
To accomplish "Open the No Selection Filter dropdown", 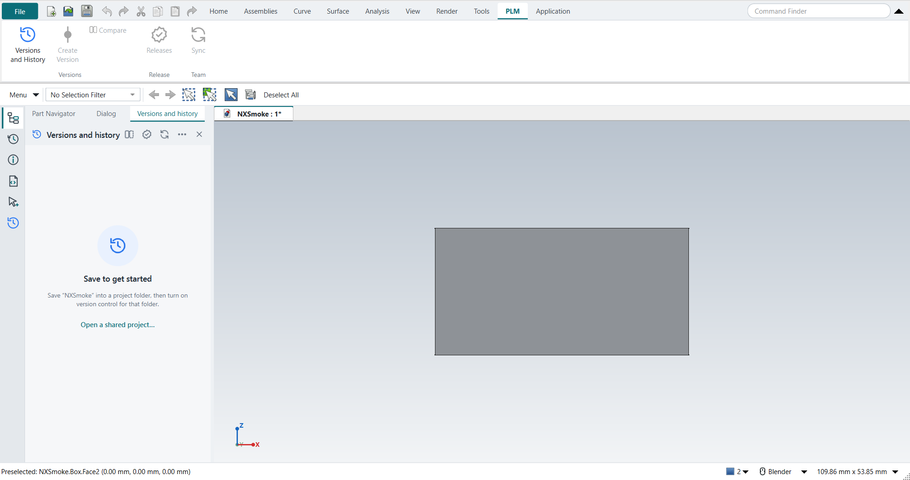I will click(93, 95).
